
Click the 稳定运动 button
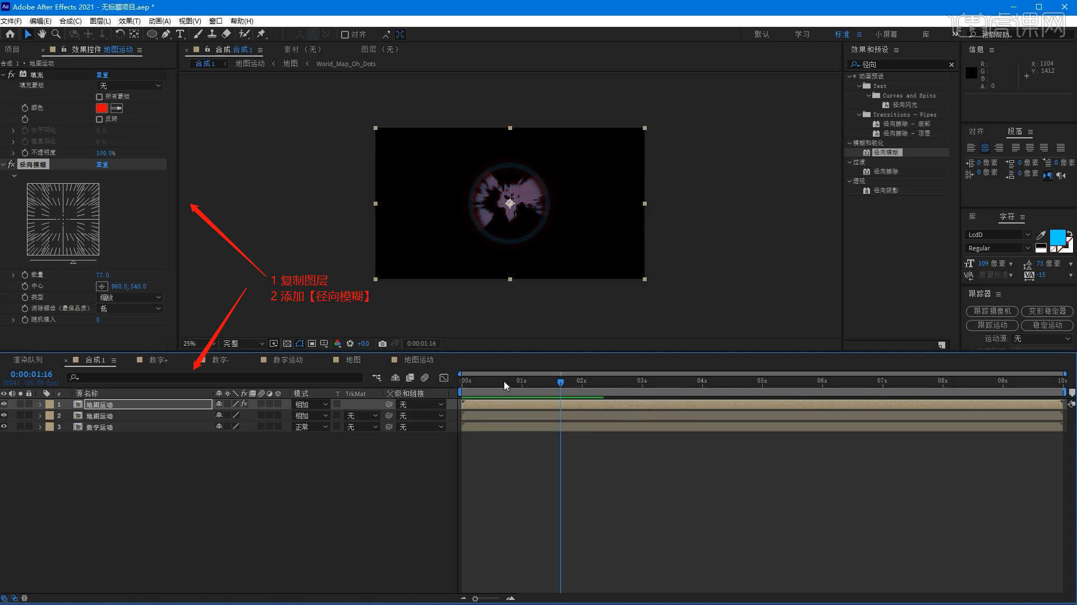pyautogui.click(x=1047, y=325)
